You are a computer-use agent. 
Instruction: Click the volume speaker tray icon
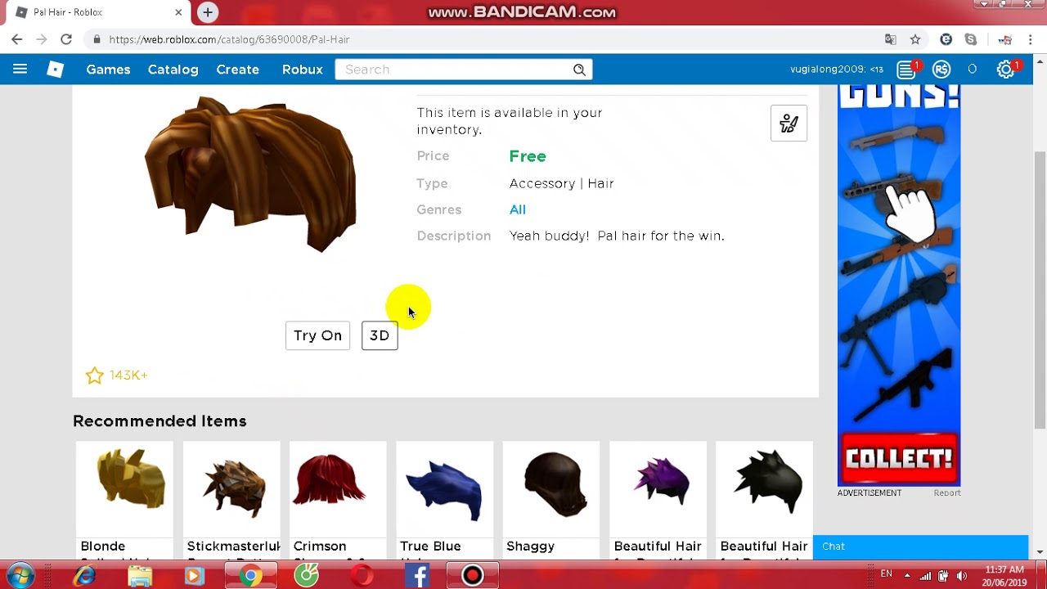point(961,576)
